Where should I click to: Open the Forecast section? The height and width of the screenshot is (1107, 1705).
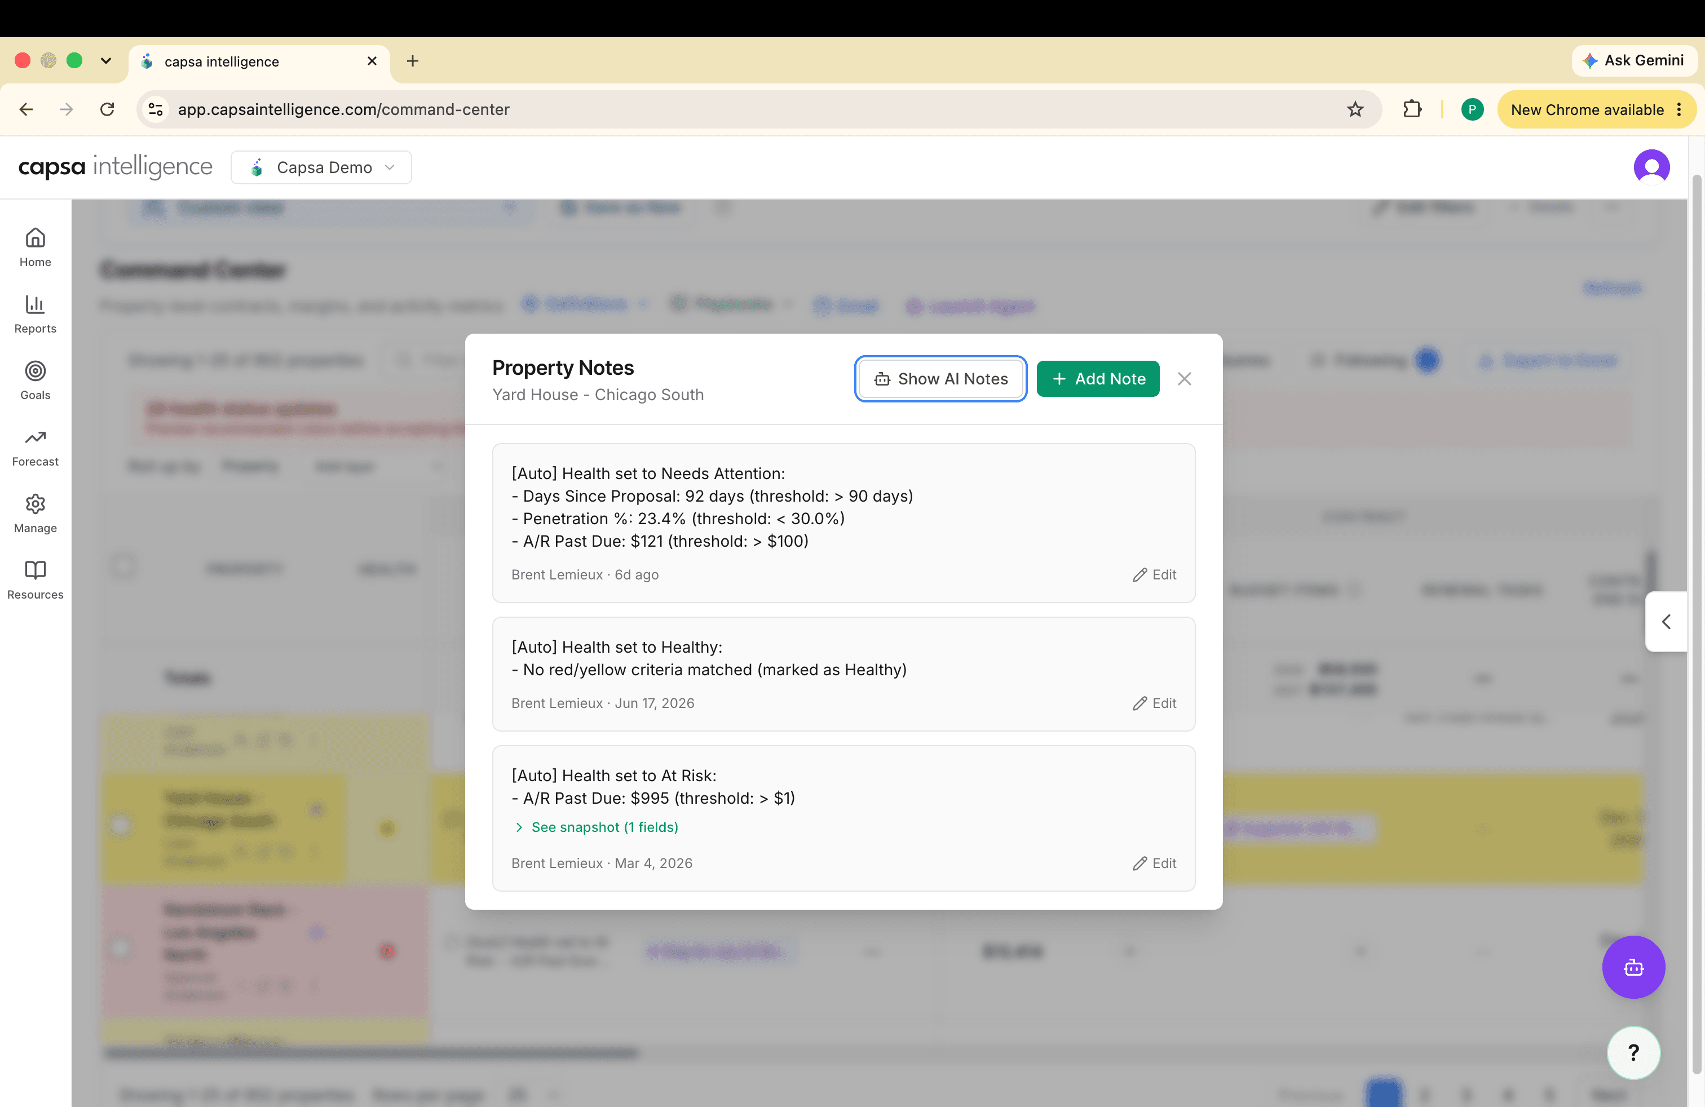(x=35, y=447)
